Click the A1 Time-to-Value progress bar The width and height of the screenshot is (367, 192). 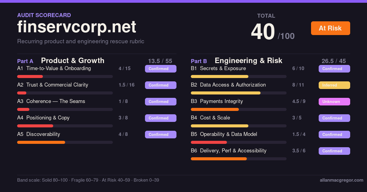click(x=65, y=76)
